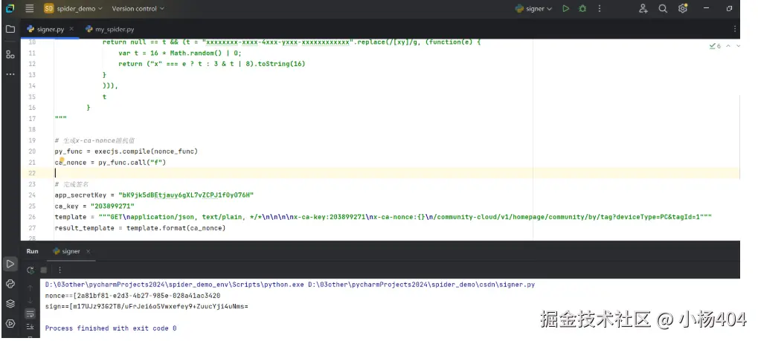Open the editor tabs options menu
Screen dimensions: 758x341
(x=735, y=29)
